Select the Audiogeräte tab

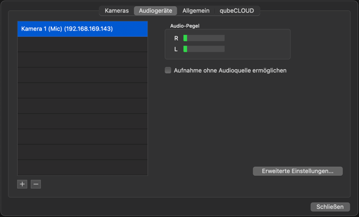[155, 11]
